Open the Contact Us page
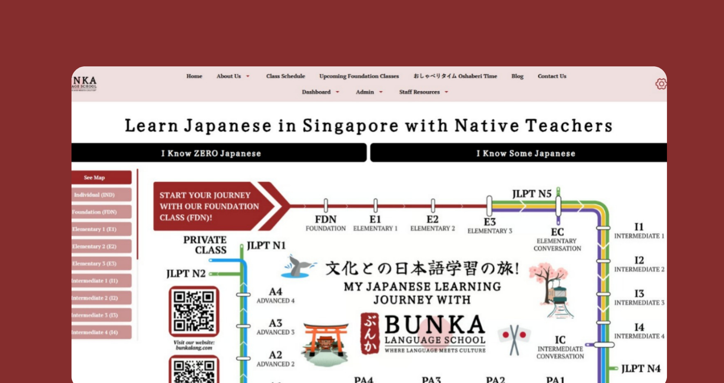 click(552, 76)
